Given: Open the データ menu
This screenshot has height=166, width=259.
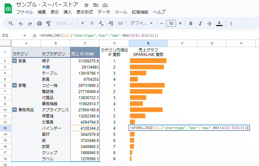Looking at the screenshot, I should pos(104,12).
